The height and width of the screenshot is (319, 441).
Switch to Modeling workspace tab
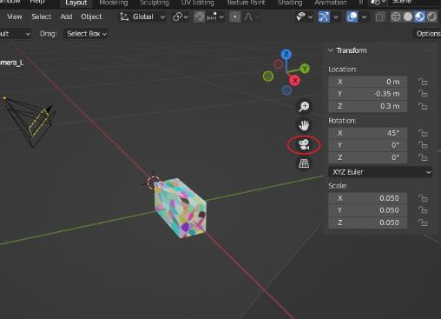coord(114,3)
